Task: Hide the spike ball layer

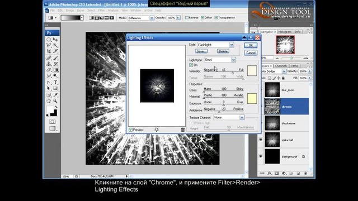Action: click(261, 140)
